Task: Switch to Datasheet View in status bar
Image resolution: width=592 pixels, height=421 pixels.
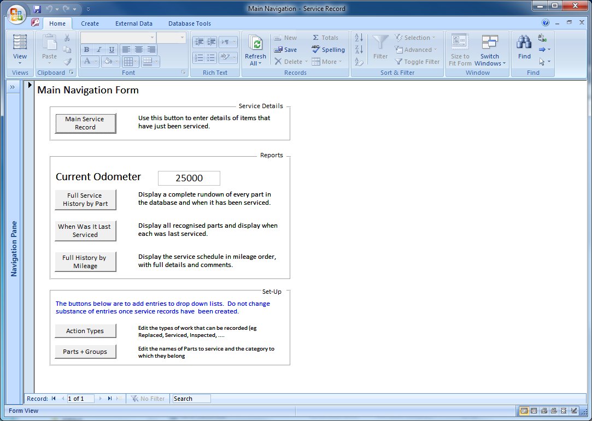Action: click(534, 411)
